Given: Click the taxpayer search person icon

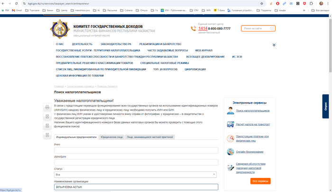Looking at the screenshot, I should click(231, 111).
